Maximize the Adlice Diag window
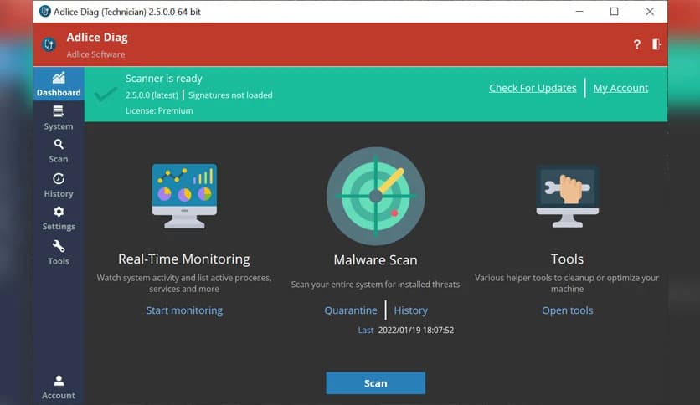The height and width of the screenshot is (405, 700). 615,11
